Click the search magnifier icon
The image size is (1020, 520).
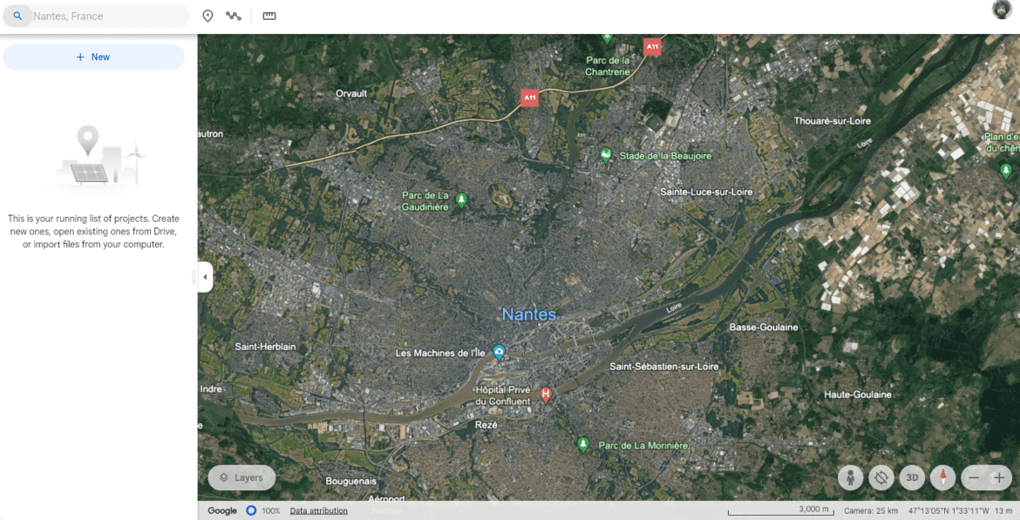[x=17, y=16]
